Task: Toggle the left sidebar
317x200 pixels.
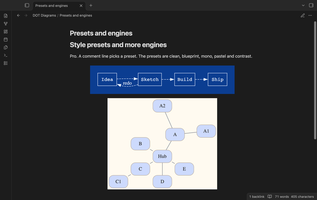Action: pyautogui.click(x=26, y=5)
